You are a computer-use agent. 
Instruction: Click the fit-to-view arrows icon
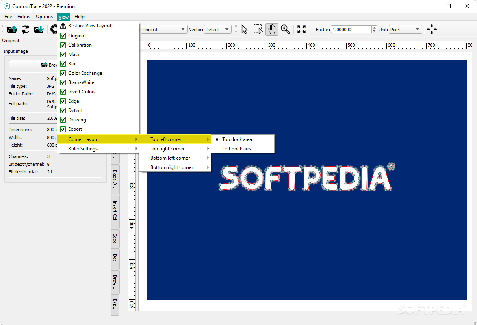tap(301, 30)
